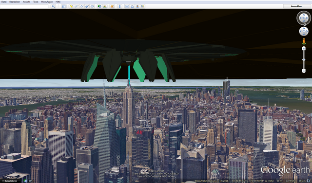Print the current view

tap(132, 6)
